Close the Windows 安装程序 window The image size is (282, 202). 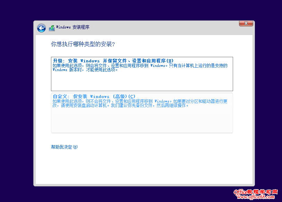(246, 23)
